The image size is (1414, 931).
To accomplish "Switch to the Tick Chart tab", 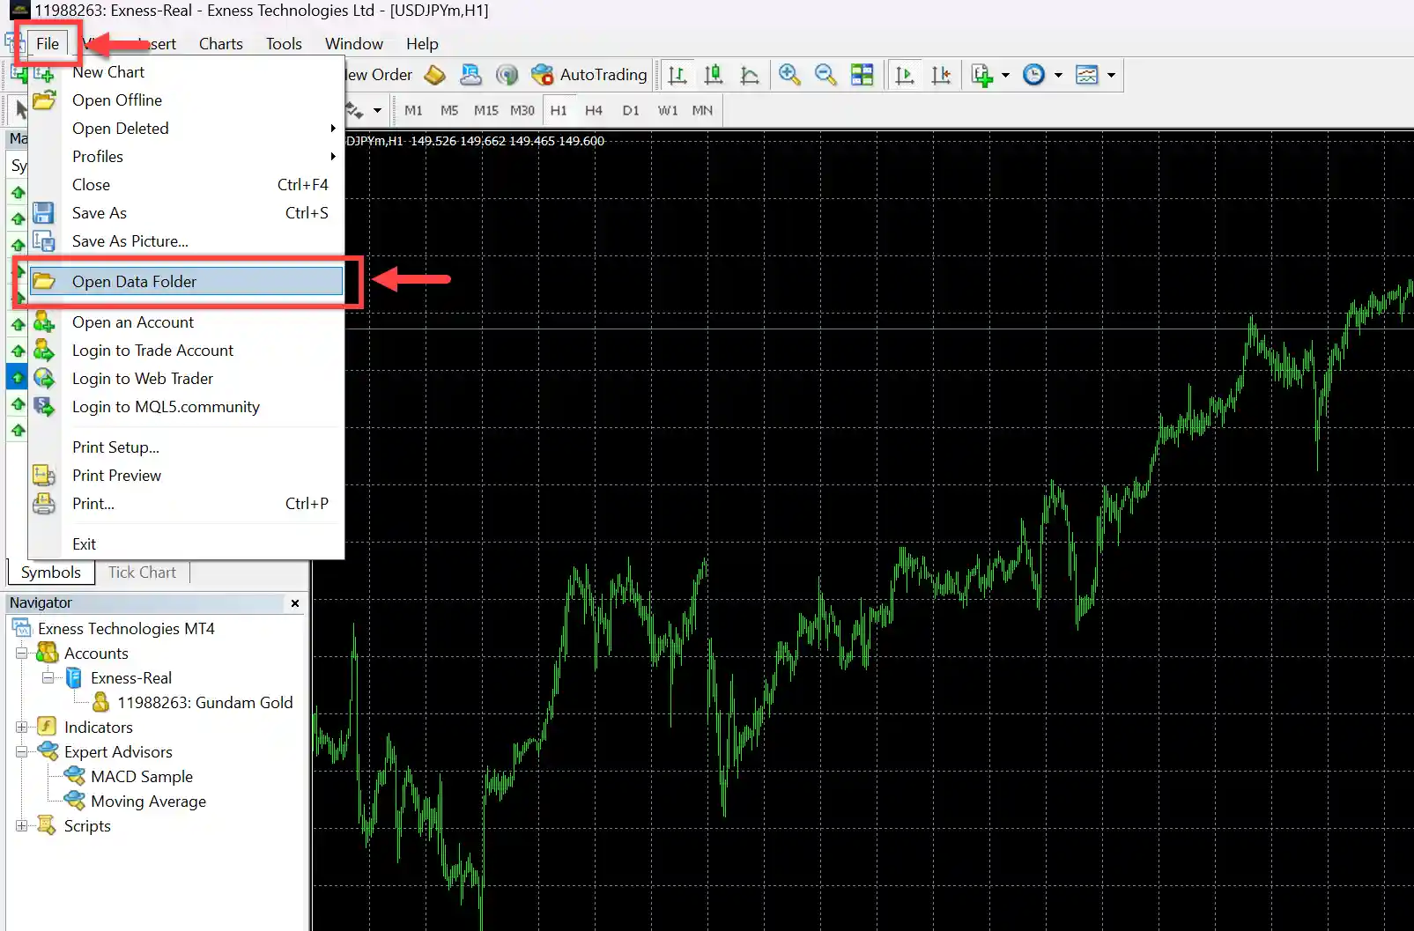I will 142,573.
